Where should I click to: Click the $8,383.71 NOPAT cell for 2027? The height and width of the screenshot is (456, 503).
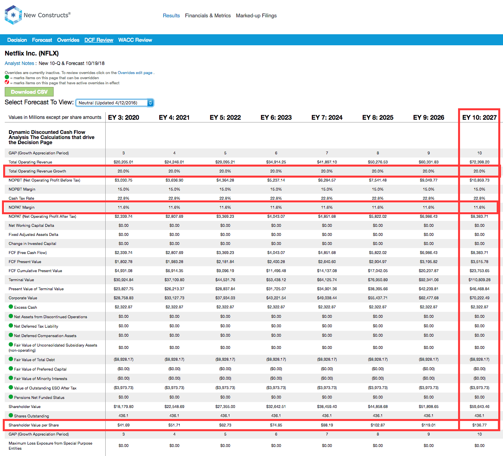pos(479,217)
